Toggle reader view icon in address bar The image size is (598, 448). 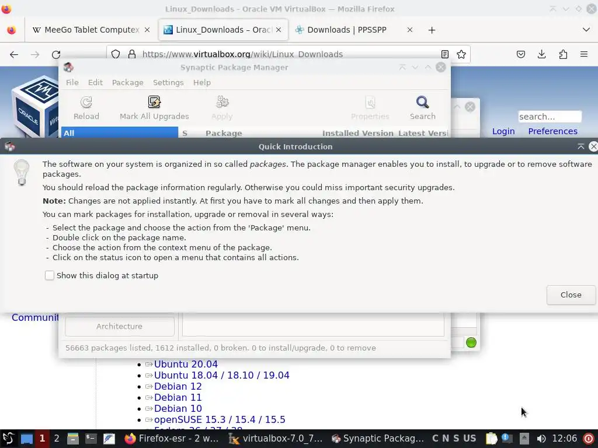pos(444,54)
